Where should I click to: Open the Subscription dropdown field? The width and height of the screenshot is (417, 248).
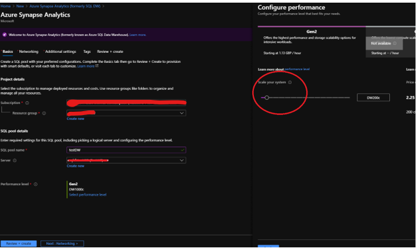(127, 103)
